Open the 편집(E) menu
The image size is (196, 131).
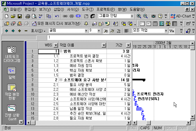[x=30, y=9]
